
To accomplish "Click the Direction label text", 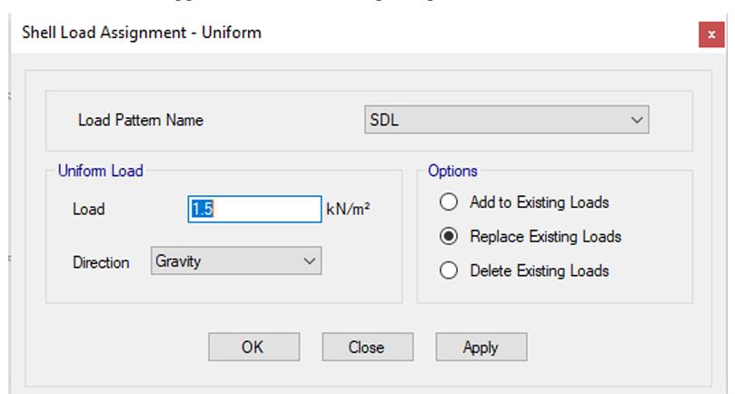I will point(101,262).
